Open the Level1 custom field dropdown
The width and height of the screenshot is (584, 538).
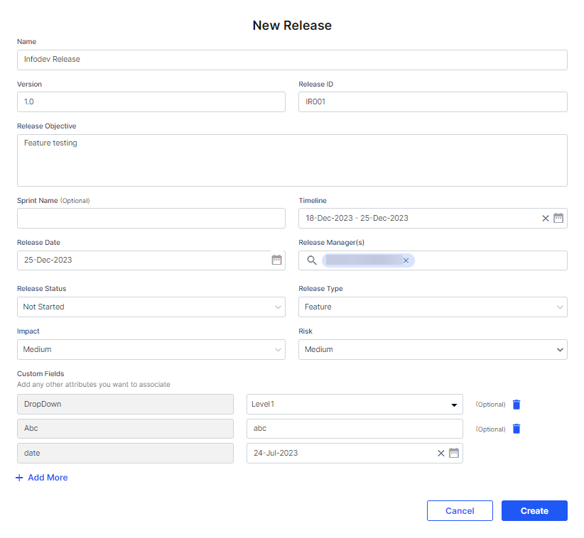pyautogui.click(x=454, y=404)
